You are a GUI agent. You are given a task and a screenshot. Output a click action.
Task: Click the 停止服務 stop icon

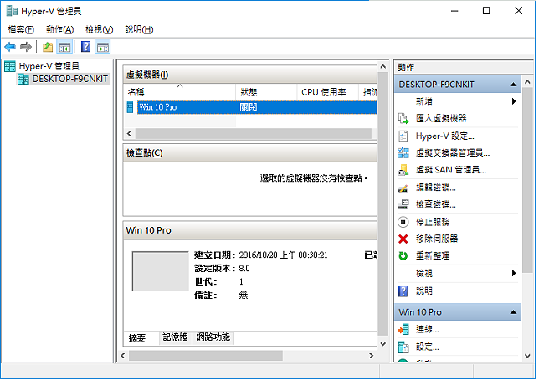(403, 222)
